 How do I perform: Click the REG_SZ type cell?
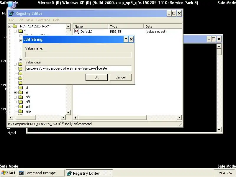click(116, 32)
